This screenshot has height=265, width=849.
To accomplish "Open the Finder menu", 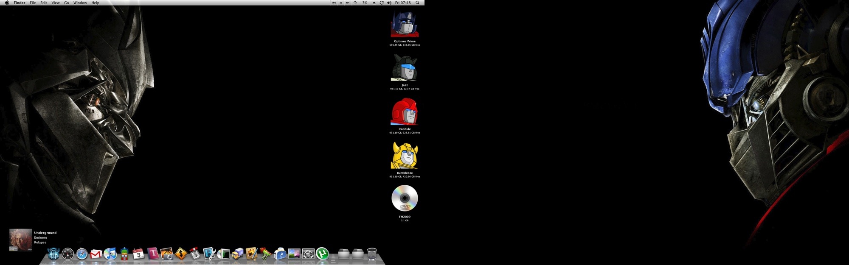I will click(x=20, y=3).
